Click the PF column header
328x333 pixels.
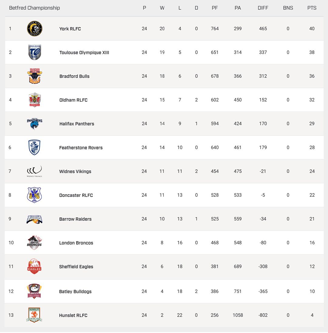(215, 8)
